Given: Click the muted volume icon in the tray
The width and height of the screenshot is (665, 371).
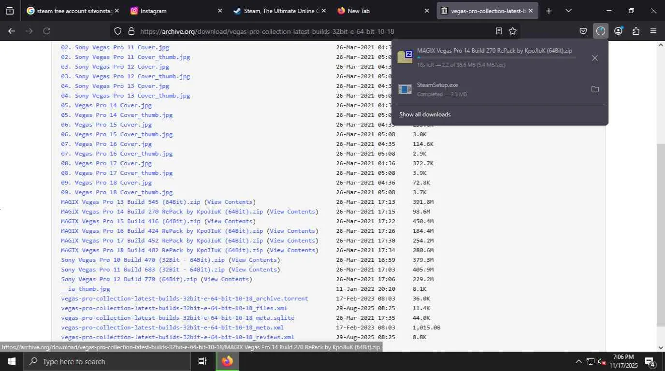Looking at the screenshot, I should click(x=602, y=361).
